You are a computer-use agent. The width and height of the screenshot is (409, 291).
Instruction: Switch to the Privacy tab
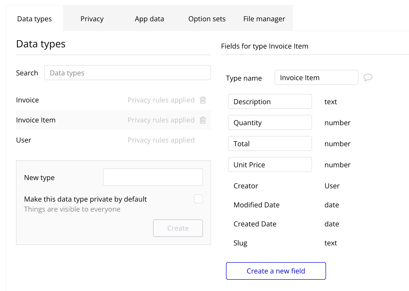(x=92, y=19)
